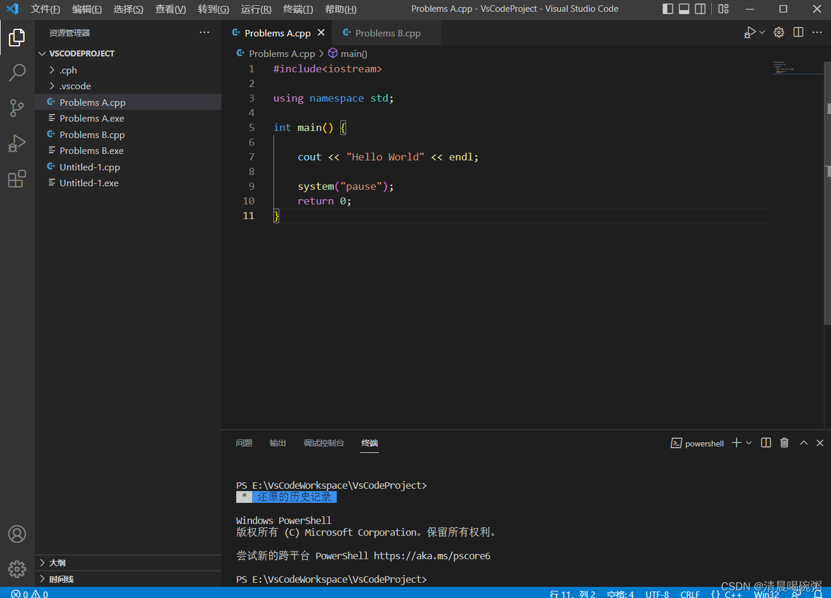Open the run dropdown arrow beside play icon

(762, 32)
